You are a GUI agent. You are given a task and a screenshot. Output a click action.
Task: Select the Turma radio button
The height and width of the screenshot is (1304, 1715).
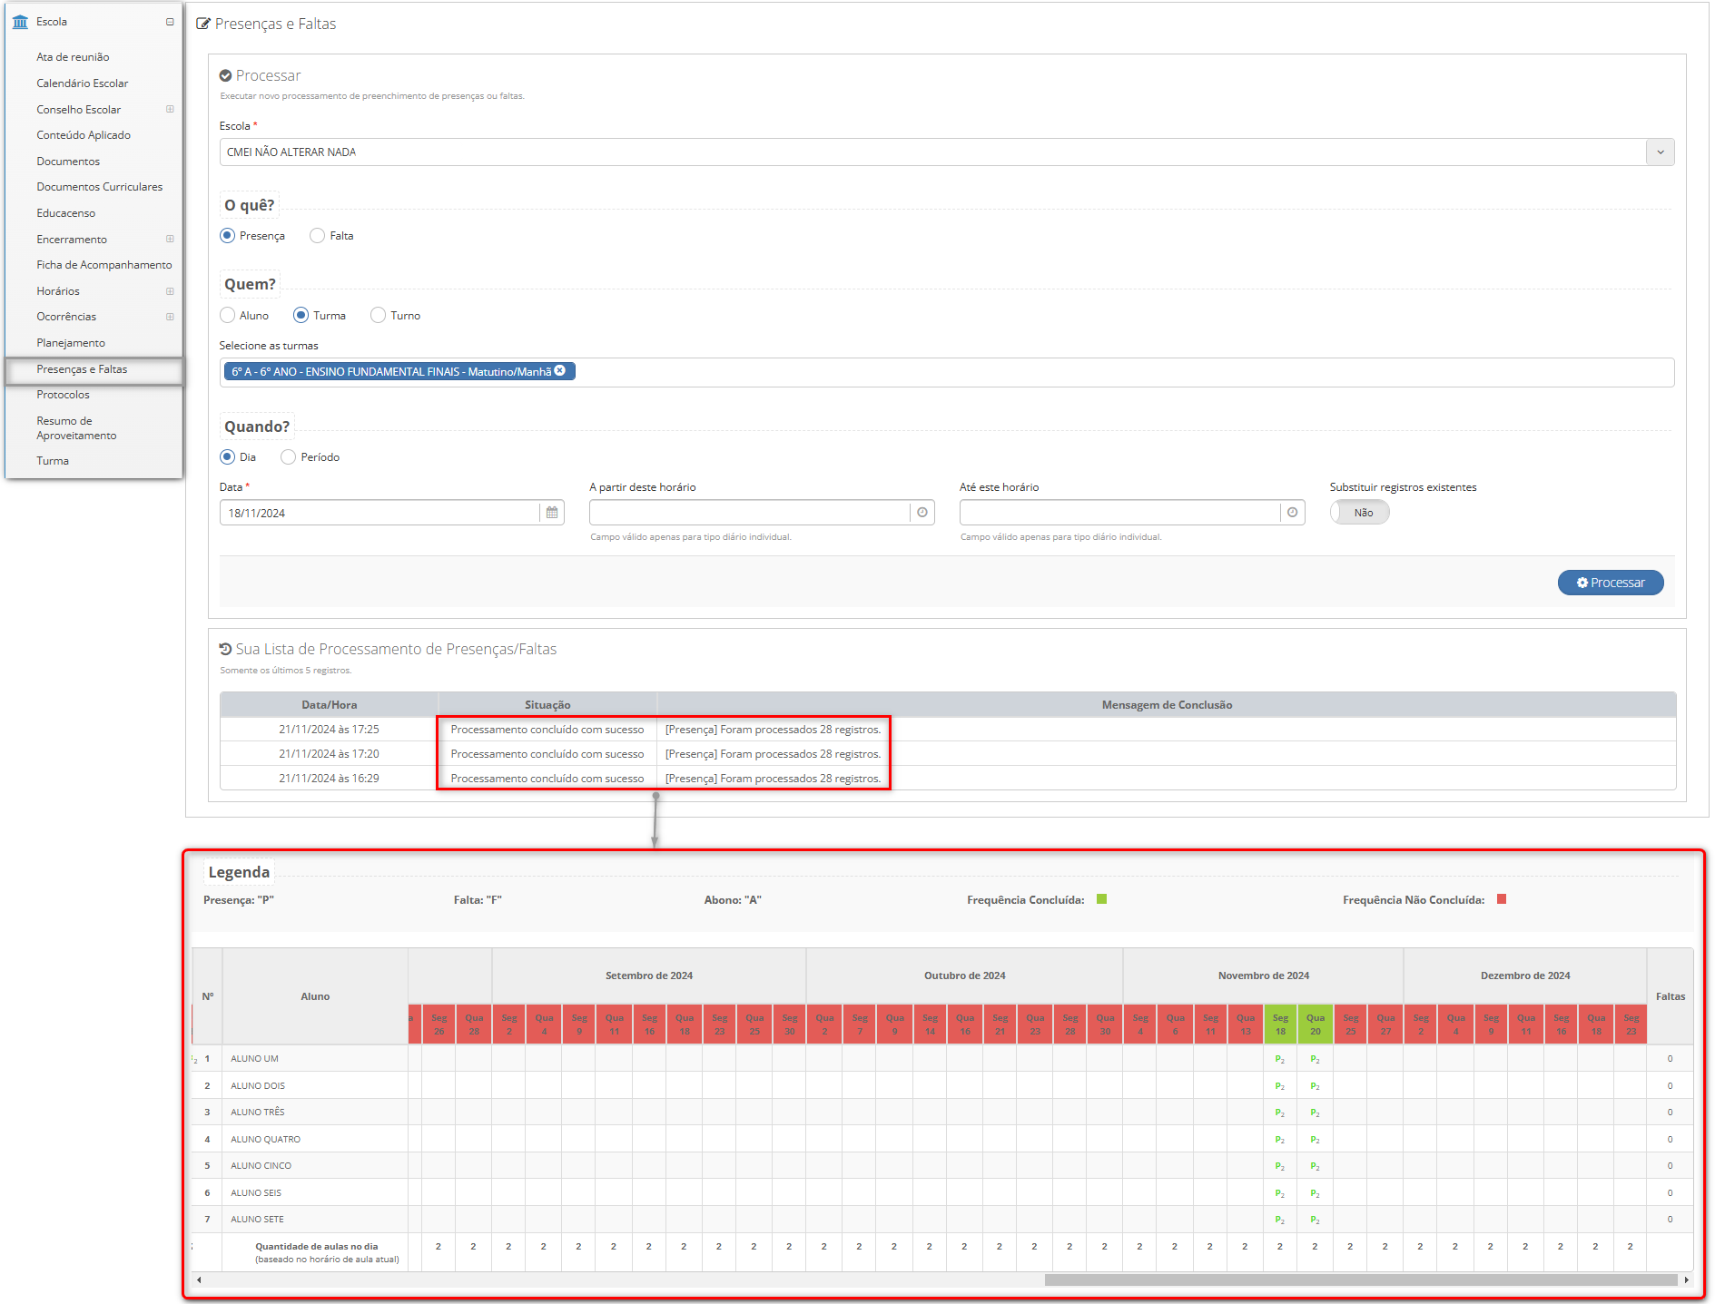pyautogui.click(x=301, y=316)
